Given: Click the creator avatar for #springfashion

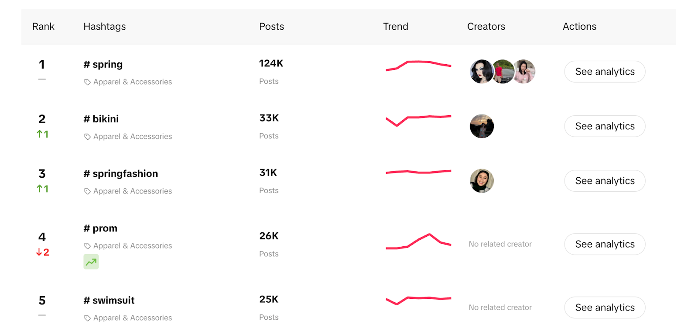Looking at the screenshot, I should (x=481, y=180).
